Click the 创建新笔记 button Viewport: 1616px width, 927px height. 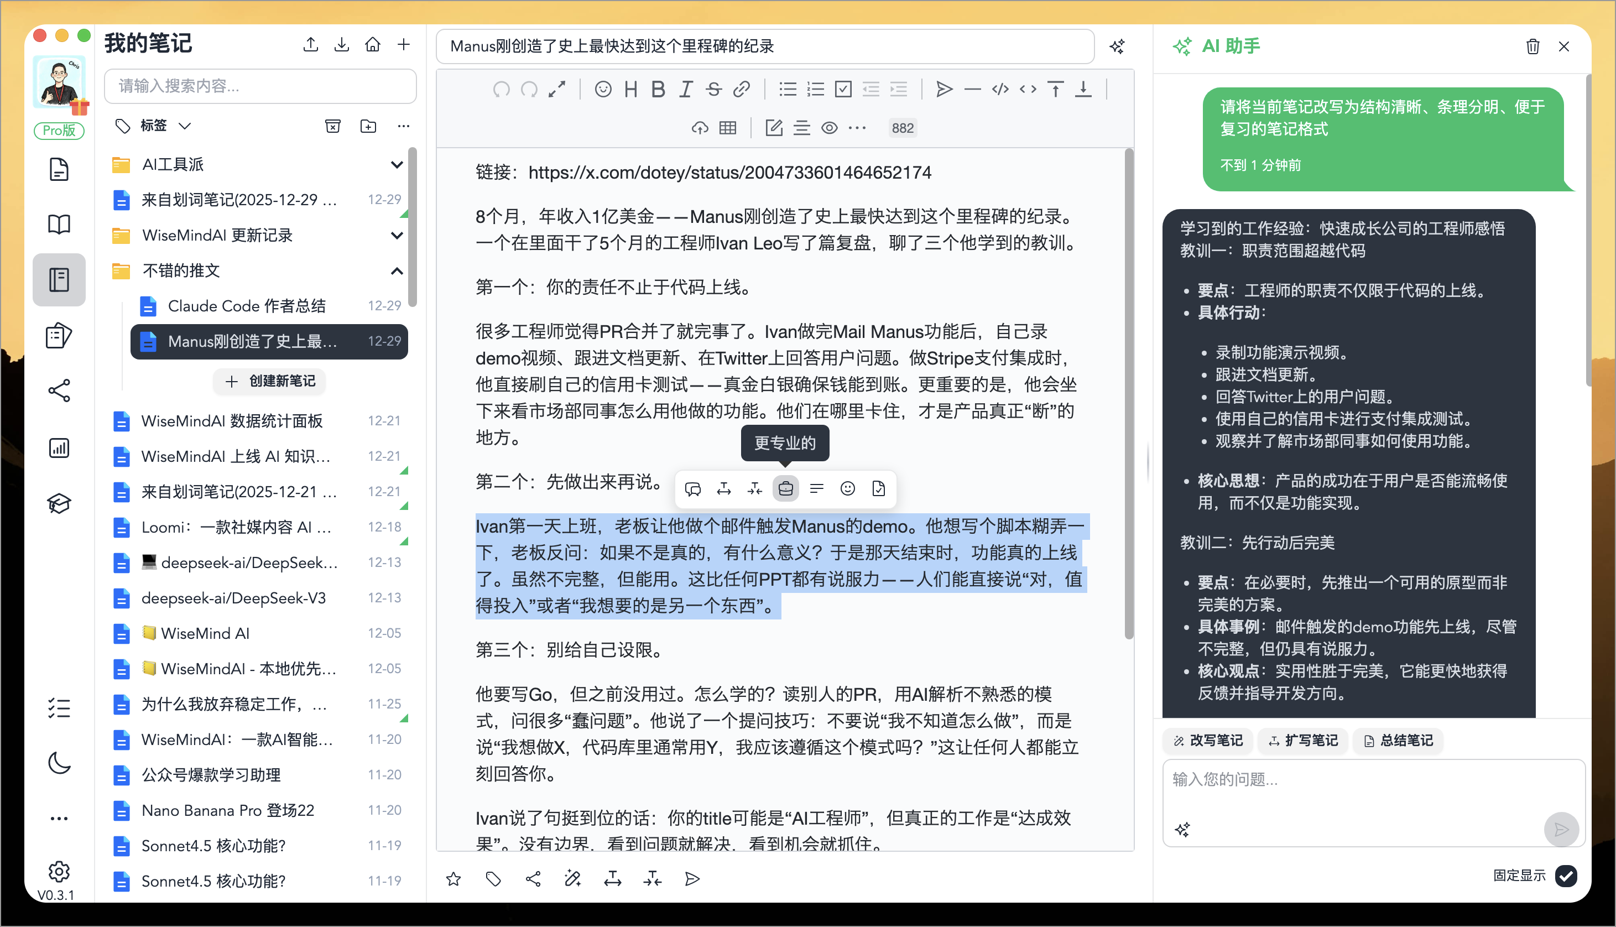[270, 381]
